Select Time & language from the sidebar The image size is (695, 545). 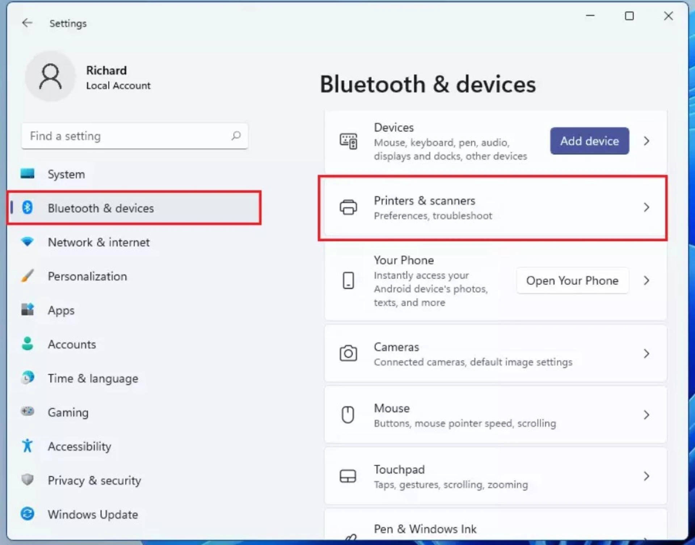(28, 378)
